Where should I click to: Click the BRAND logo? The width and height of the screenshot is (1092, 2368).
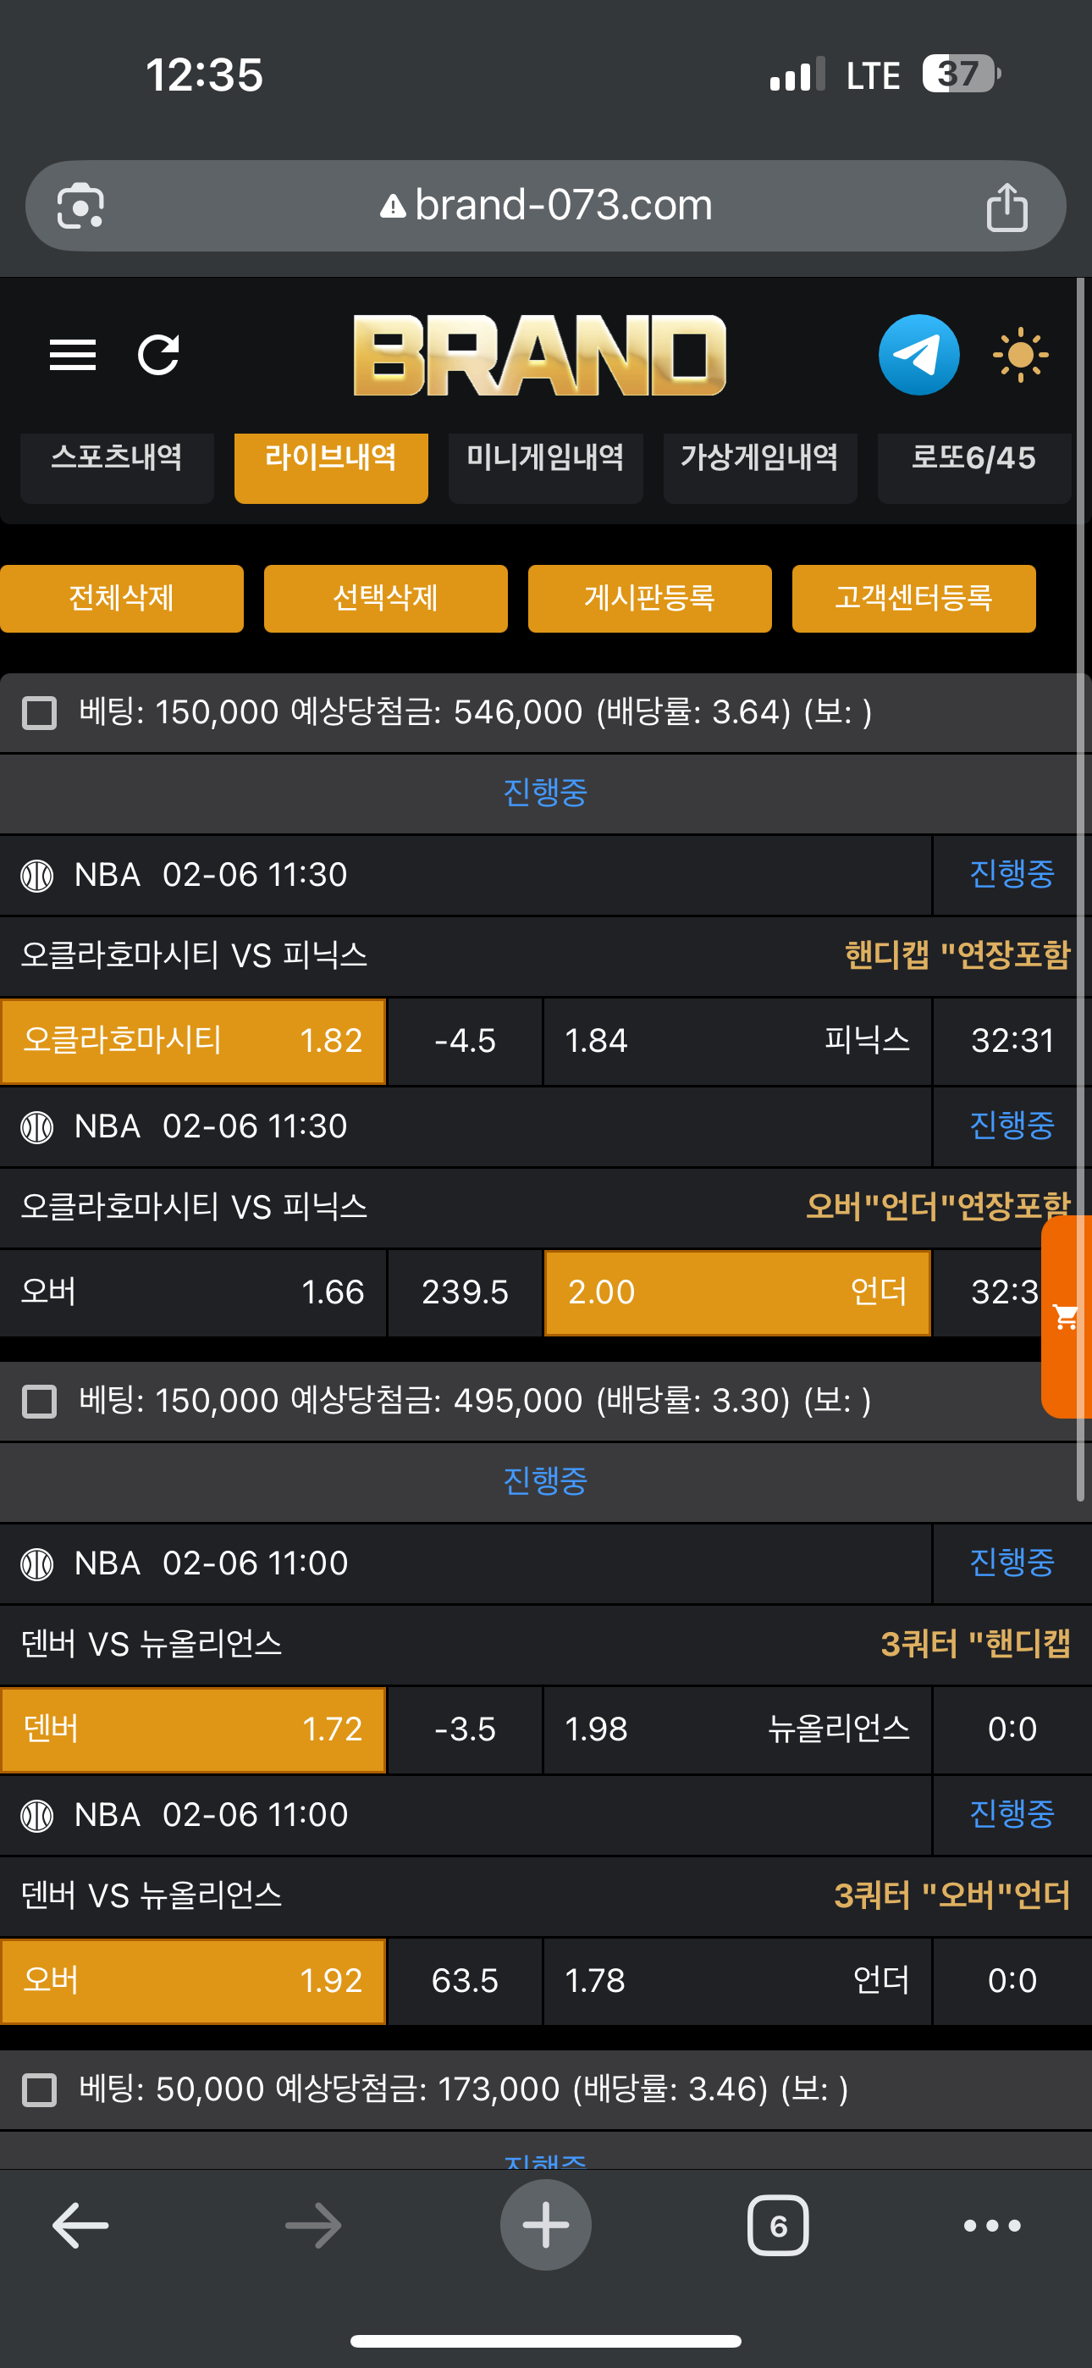(540, 355)
